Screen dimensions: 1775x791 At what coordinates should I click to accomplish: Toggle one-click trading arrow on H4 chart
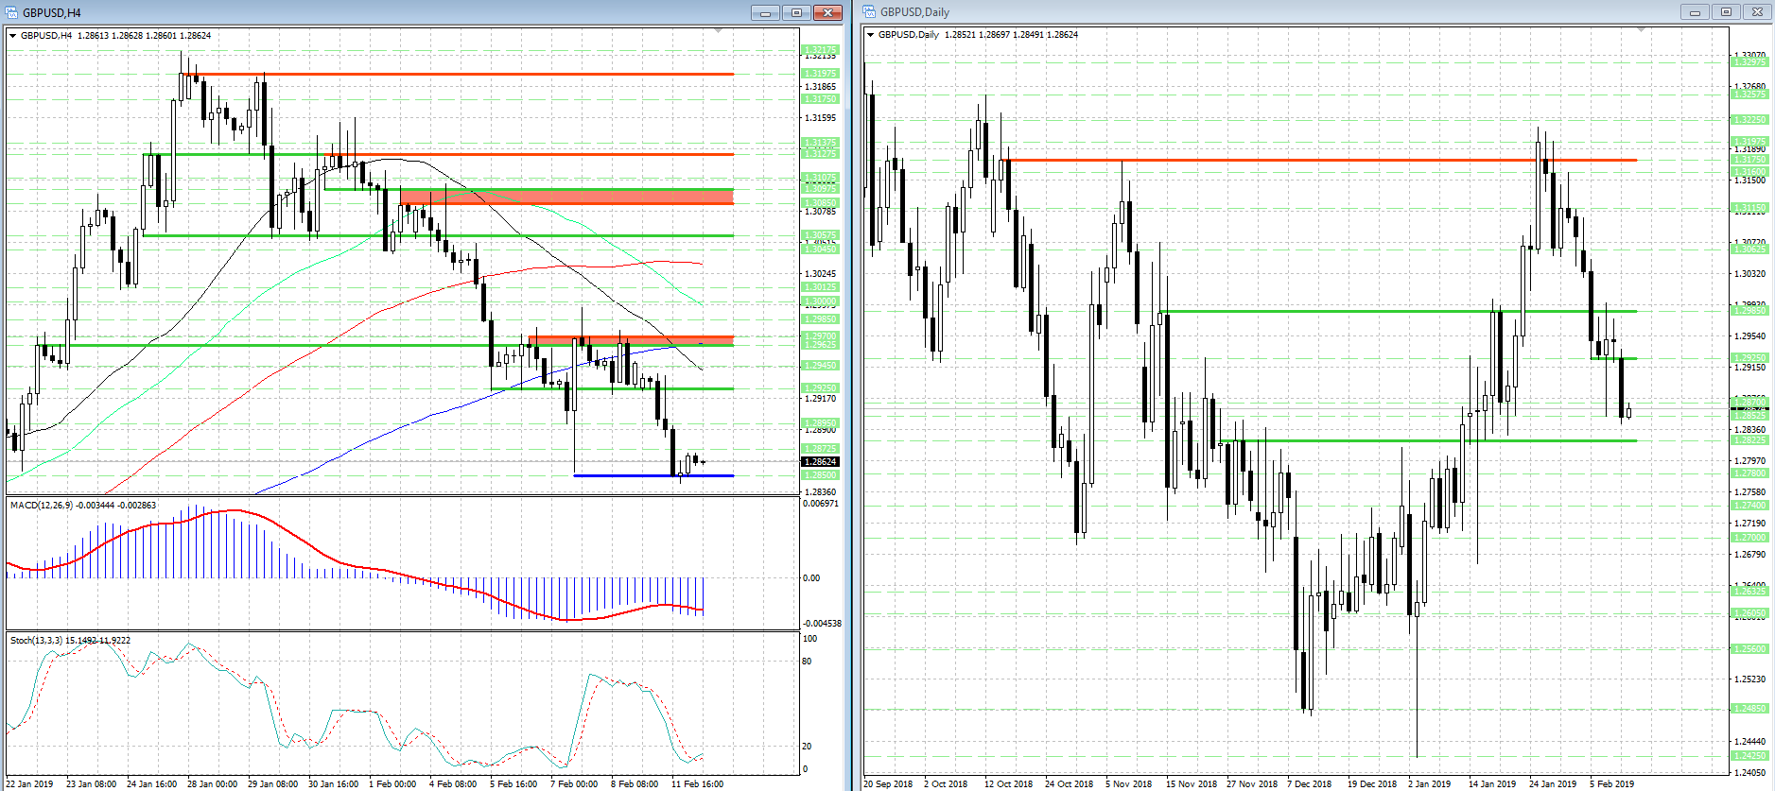click(x=12, y=36)
